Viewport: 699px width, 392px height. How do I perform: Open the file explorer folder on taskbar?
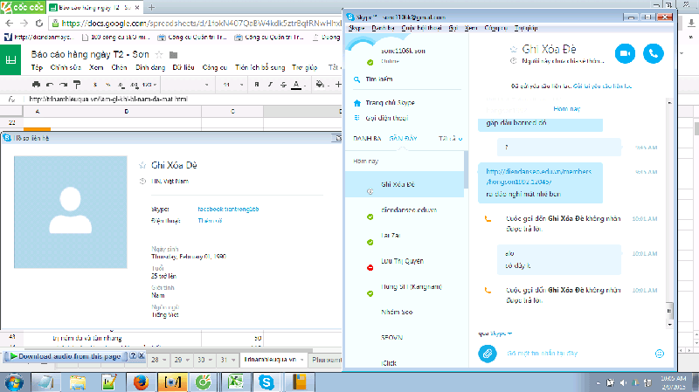[78, 382]
